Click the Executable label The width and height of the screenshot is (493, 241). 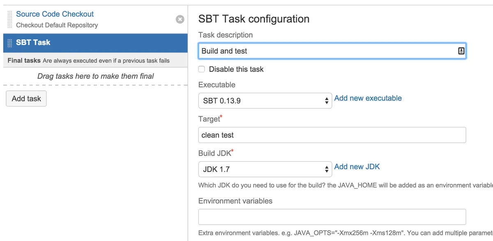point(217,85)
